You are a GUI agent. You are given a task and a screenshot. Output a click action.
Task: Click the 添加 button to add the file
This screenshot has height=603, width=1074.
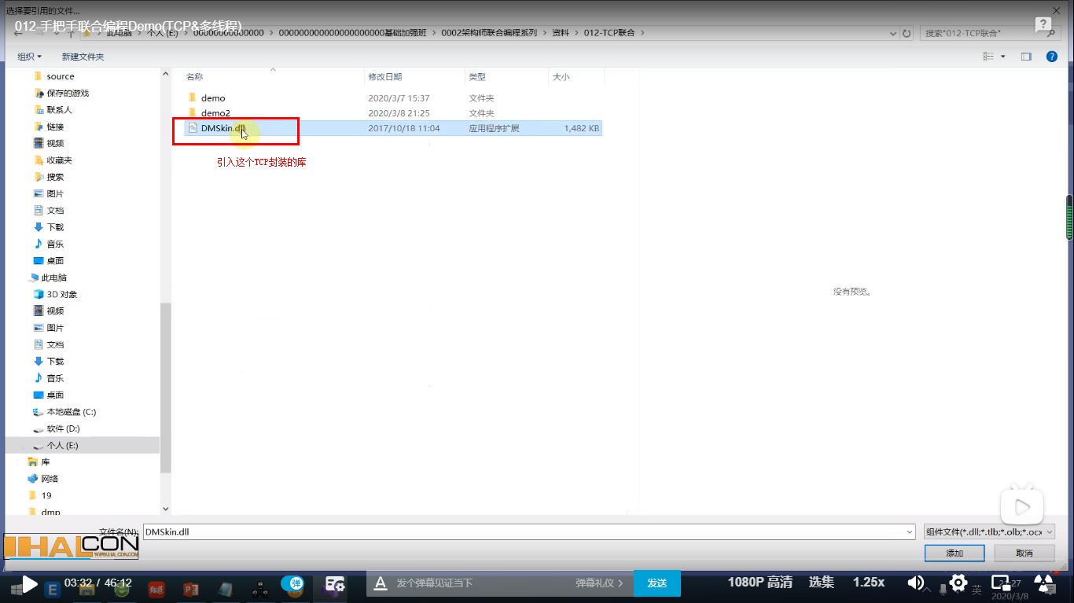point(954,553)
